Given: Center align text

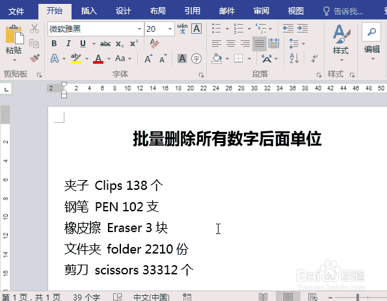Looking at the screenshot, I should click(231, 44).
